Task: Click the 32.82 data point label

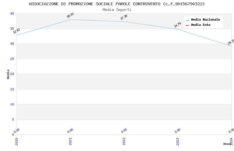Action: [17, 31]
